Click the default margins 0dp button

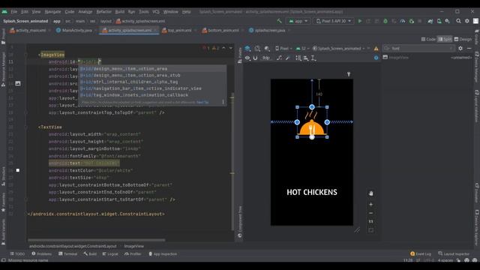point(265,58)
